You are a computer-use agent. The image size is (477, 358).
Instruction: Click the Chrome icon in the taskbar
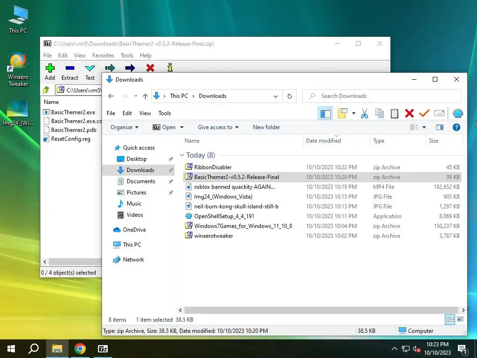pos(80,349)
